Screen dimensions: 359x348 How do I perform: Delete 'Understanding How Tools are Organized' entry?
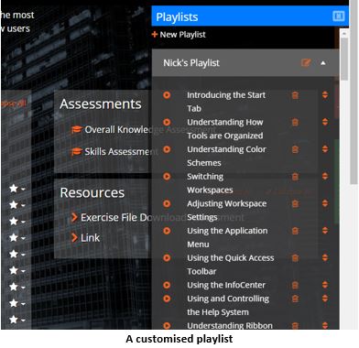tap(295, 123)
